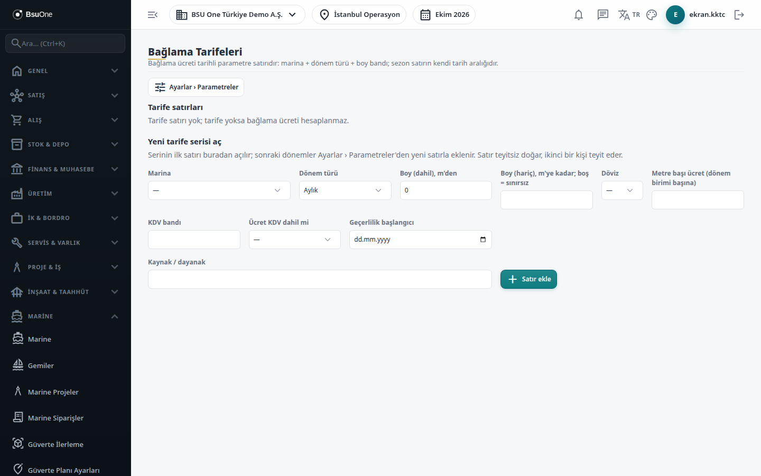Expand the SERVİS & VARLIK section
The width and height of the screenshot is (761, 476).
(x=66, y=243)
